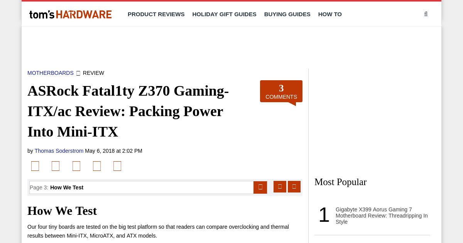Open the 'Page 3: How We Test' dropdown
The image size is (463, 243).
point(142,187)
